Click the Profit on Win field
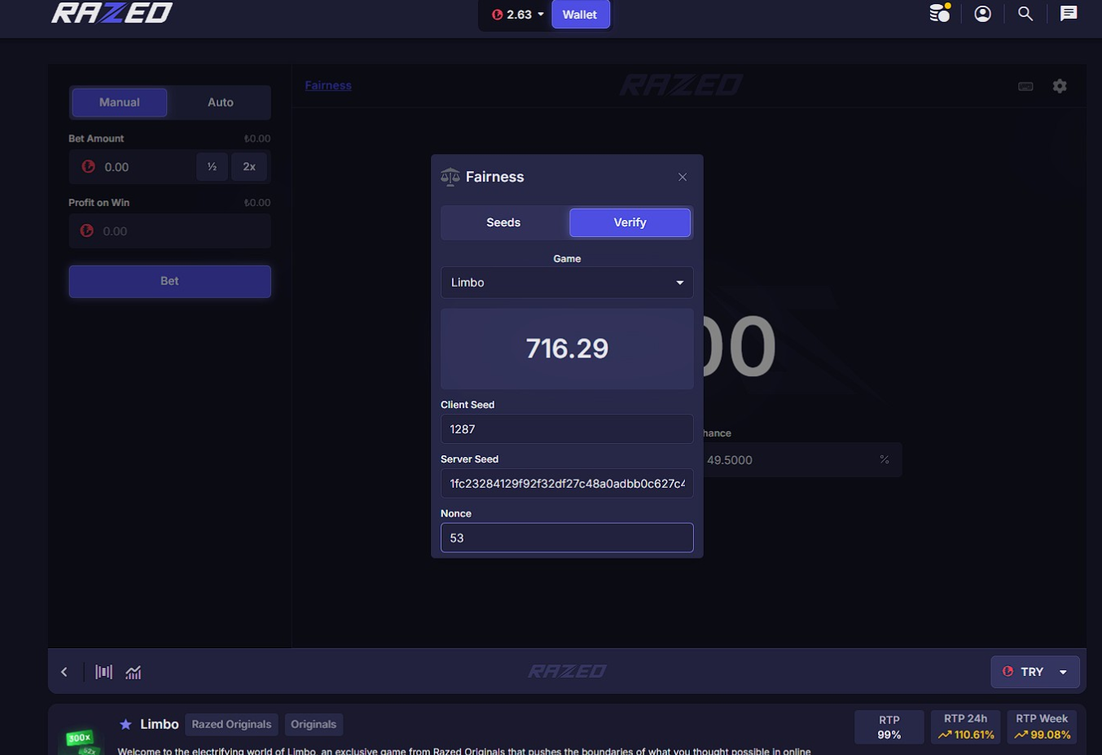1102x755 pixels. (x=169, y=231)
